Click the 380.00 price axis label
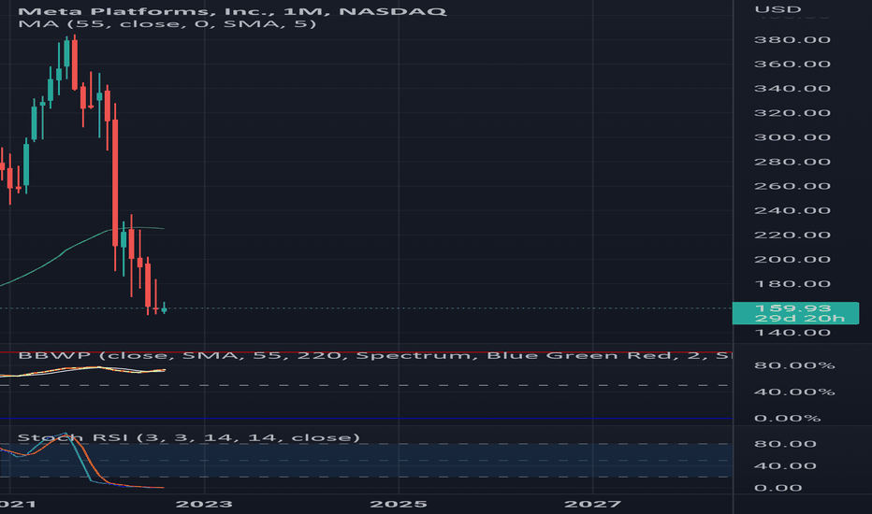This screenshot has height=514, width=872. pos(792,40)
